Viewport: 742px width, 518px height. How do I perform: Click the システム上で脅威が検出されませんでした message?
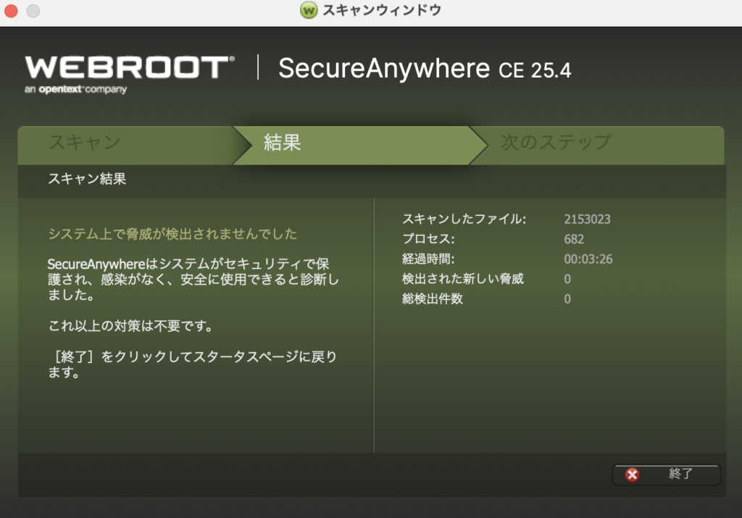pos(172,234)
